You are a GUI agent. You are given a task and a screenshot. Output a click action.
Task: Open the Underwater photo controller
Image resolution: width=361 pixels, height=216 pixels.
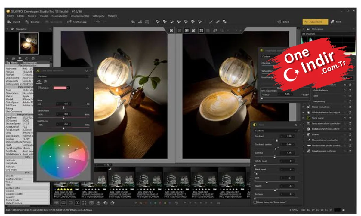(327, 145)
